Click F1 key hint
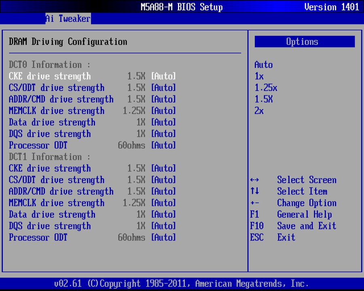This screenshot has height=291, width=364. pyautogui.click(x=254, y=214)
